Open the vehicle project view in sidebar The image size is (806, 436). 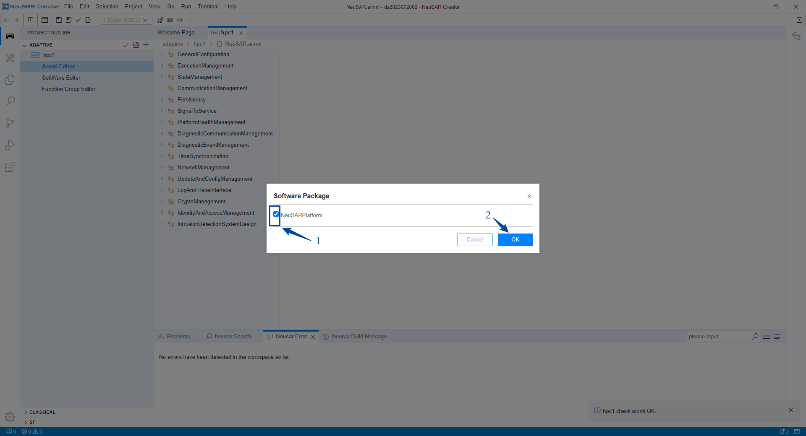click(10, 36)
